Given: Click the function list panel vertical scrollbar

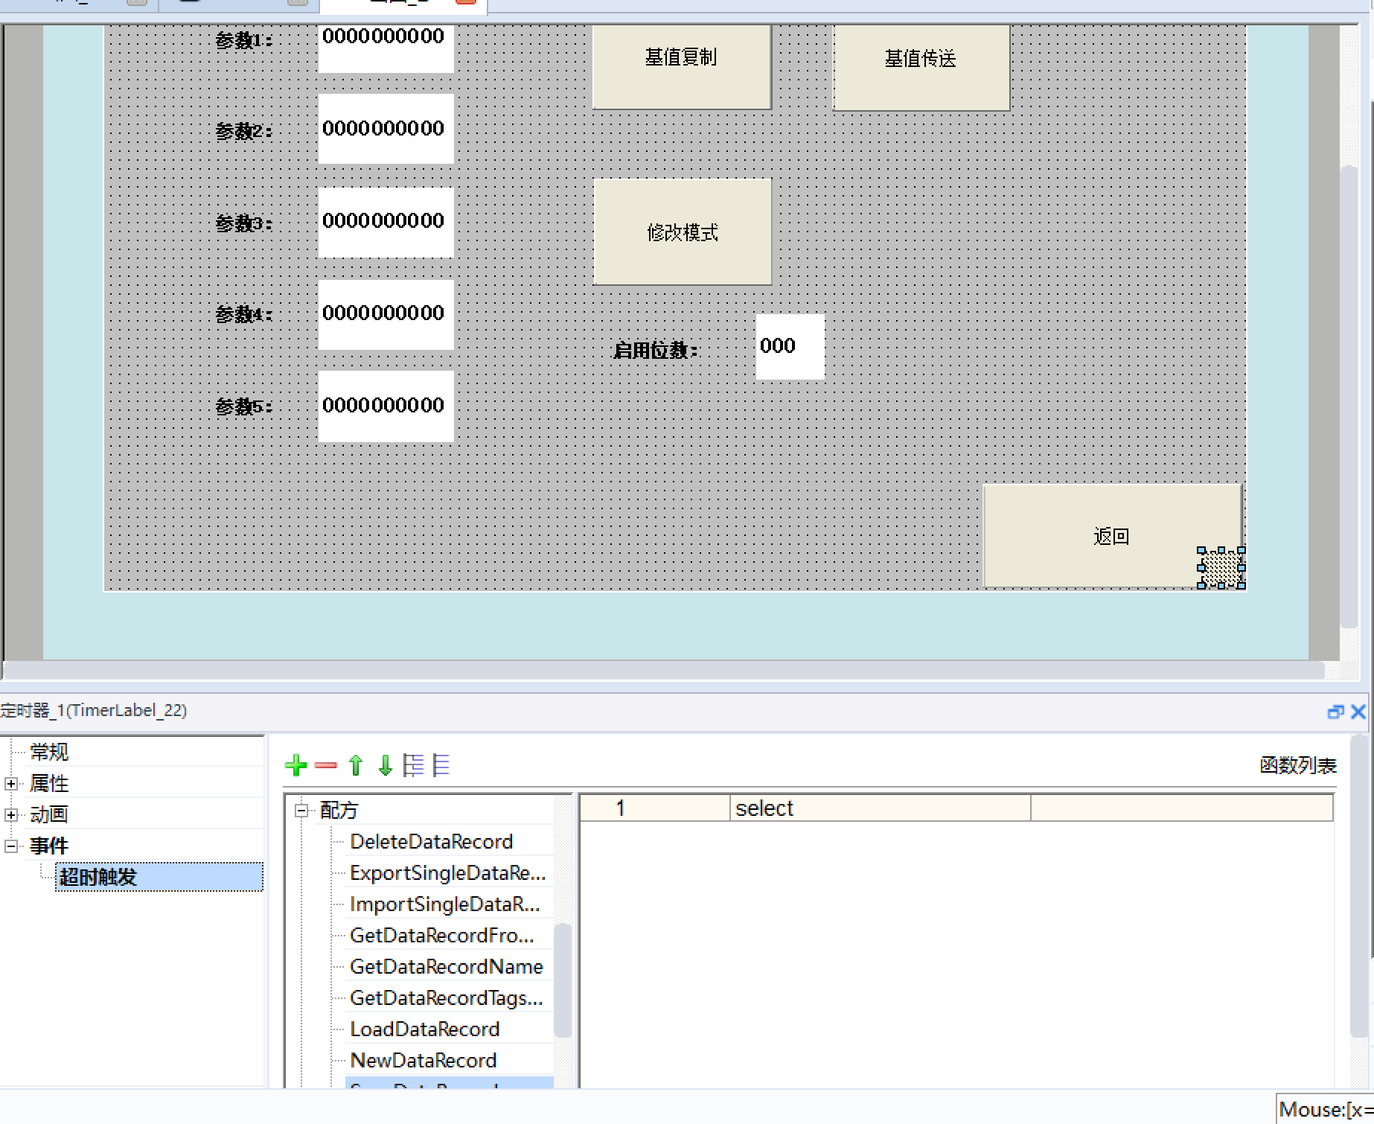Looking at the screenshot, I should click(x=1358, y=886).
